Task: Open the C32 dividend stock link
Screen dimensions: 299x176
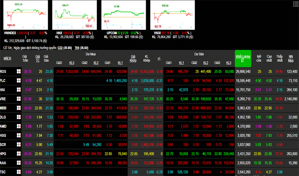Action: [x=60, y=48]
